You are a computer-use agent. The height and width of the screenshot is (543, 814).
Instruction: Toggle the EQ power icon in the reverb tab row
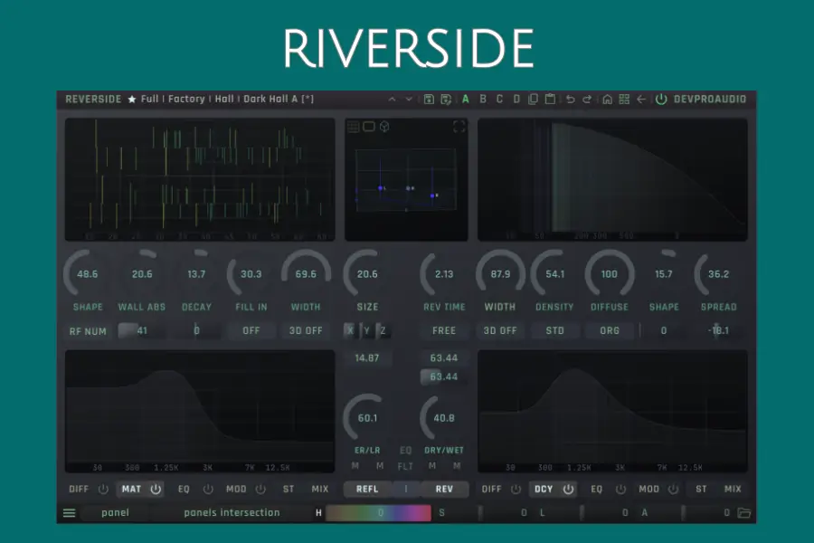[x=620, y=489]
